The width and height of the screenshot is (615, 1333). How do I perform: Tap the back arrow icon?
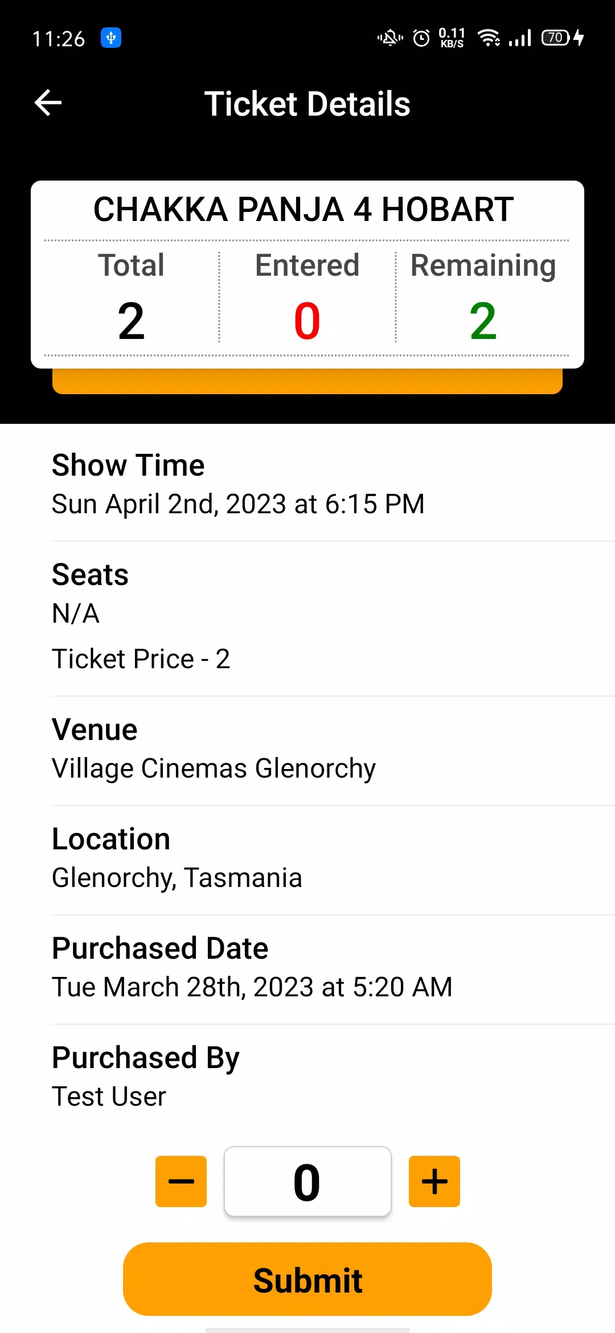coord(48,103)
